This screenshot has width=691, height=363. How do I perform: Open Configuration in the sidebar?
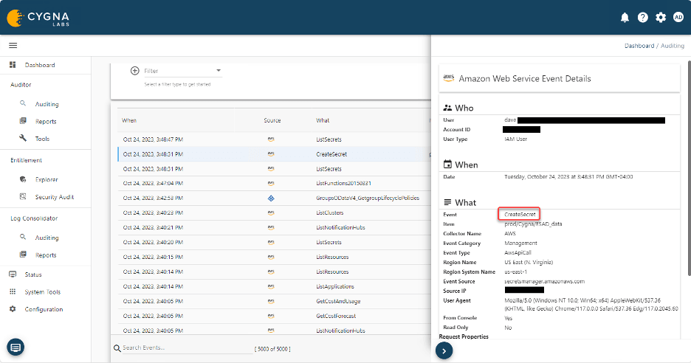coord(44,309)
